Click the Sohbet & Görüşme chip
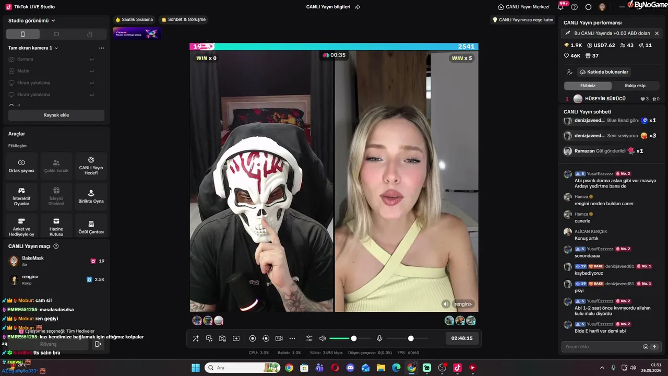 click(x=184, y=20)
